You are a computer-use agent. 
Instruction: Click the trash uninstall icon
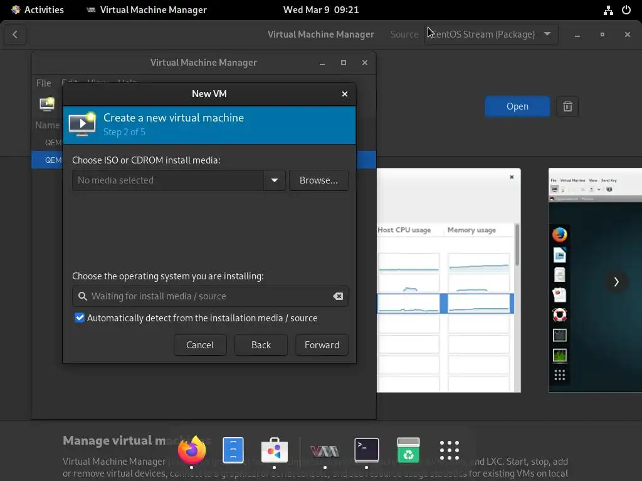567,106
